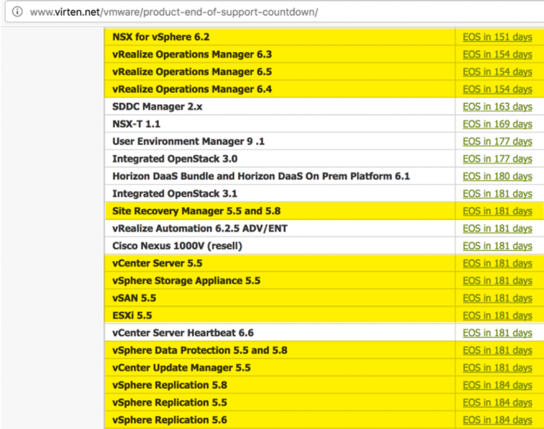
Task: Open Cisco Nexus 1000V EOS countdown
Action: 498,246
